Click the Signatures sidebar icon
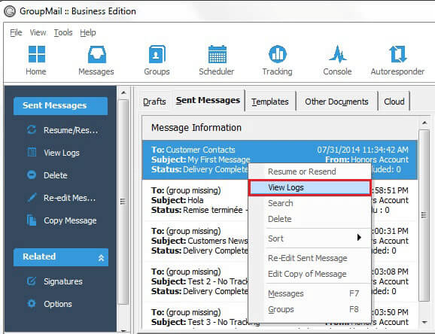 [x=32, y=281]
